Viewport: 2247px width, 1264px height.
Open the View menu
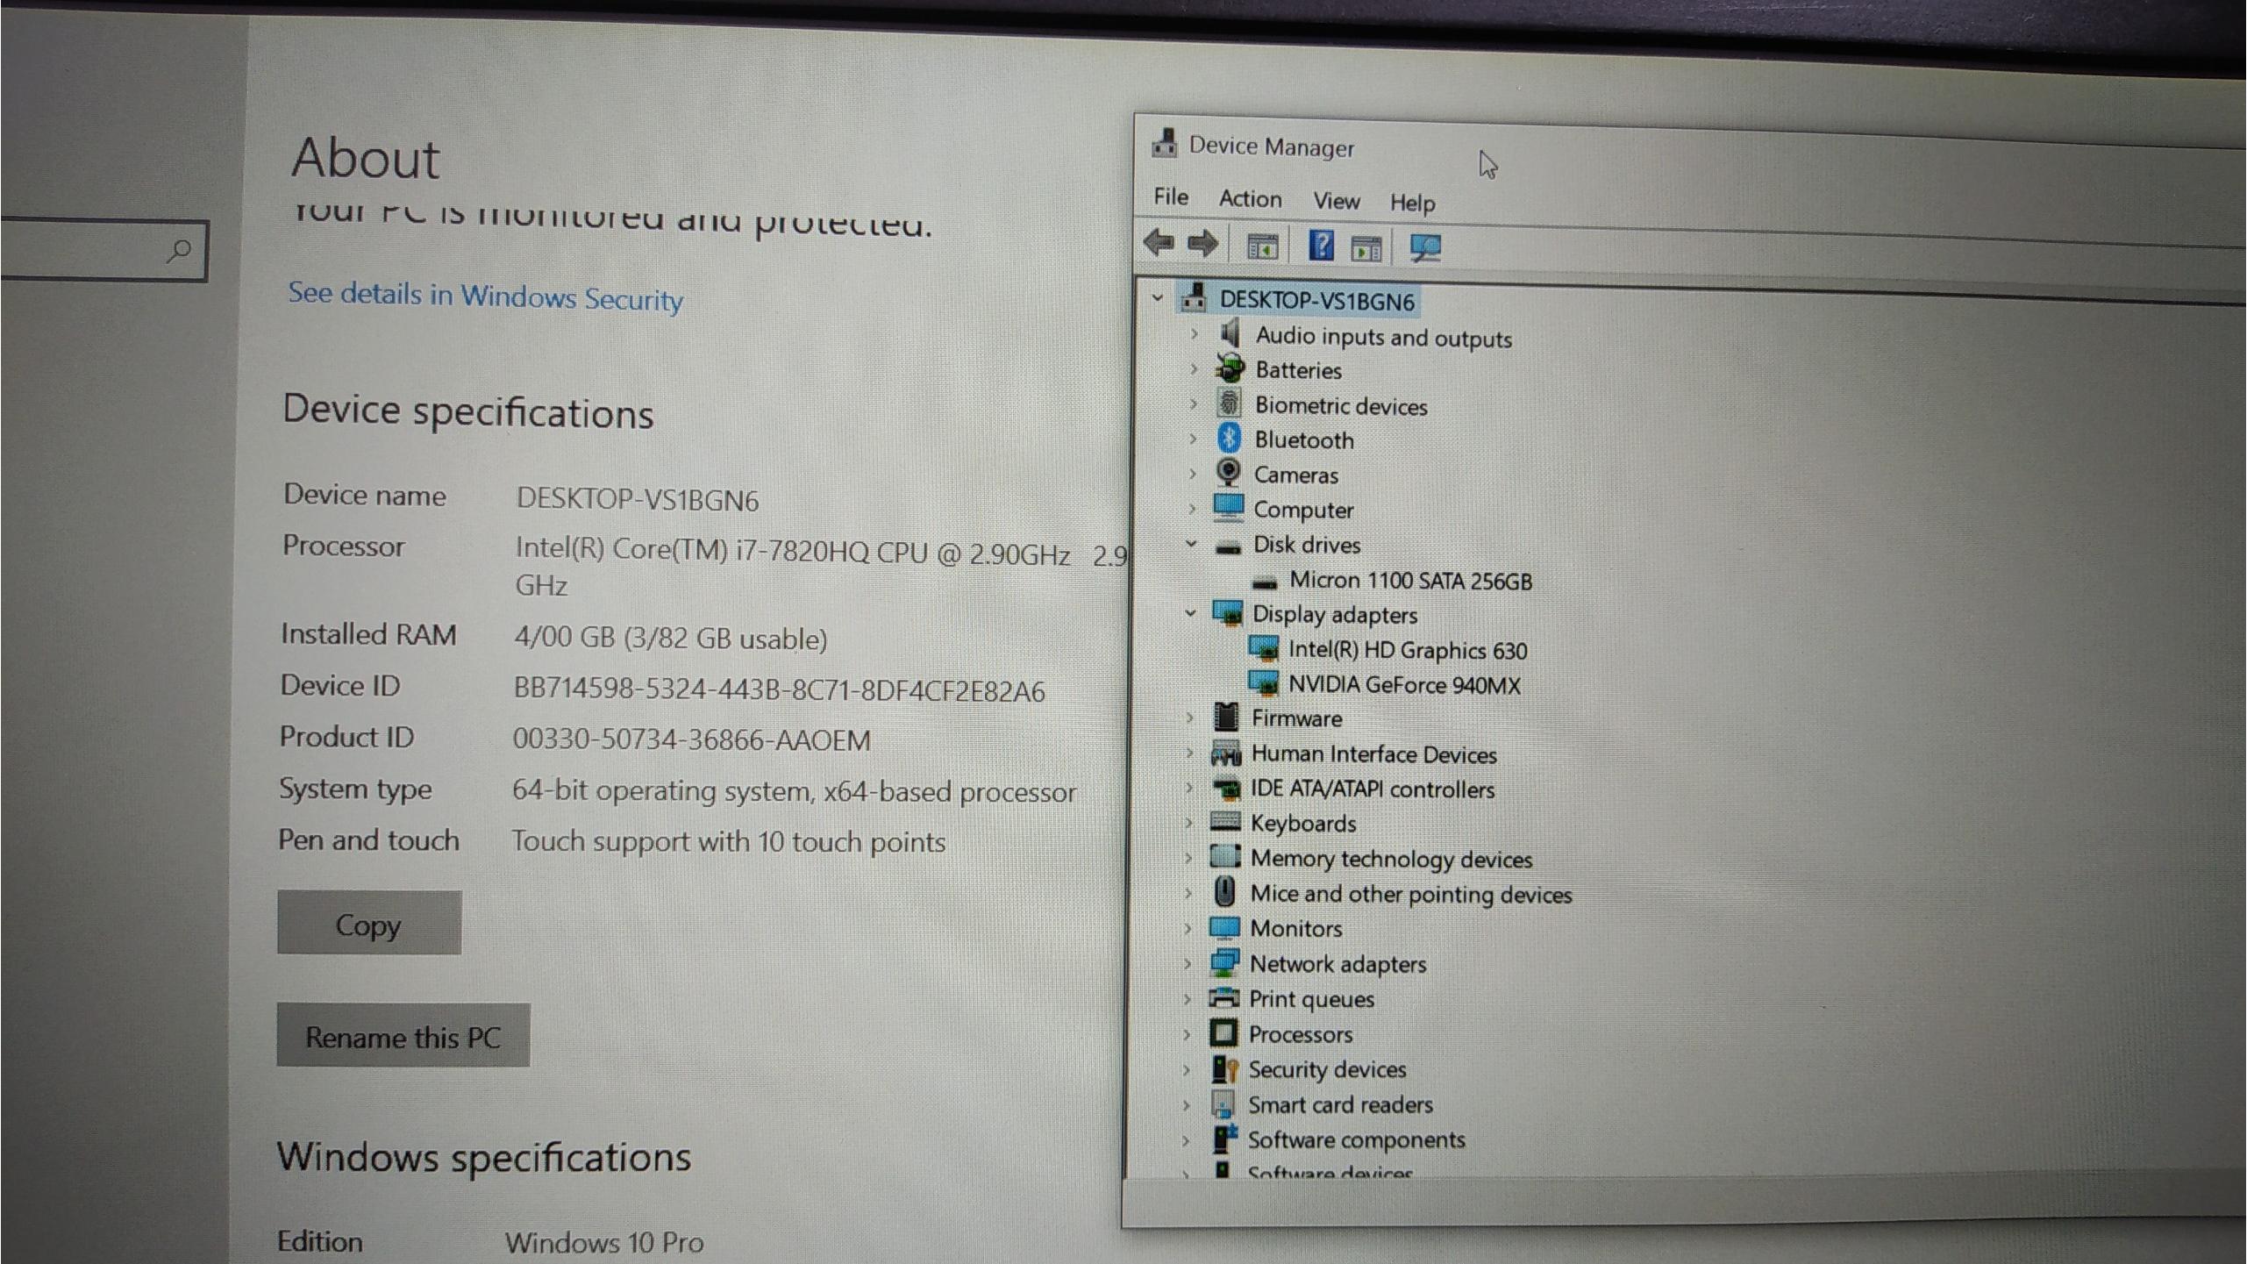click(x=1336, y=202)
